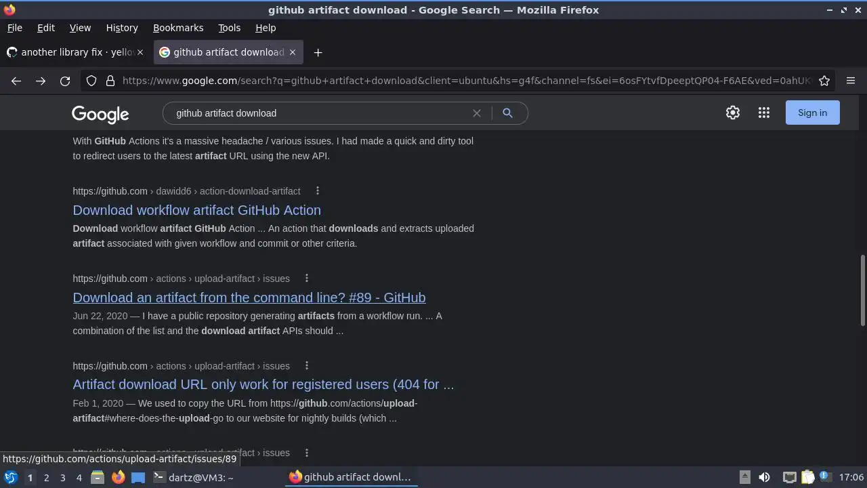Image resolution: width=867 pixels, height=488 pixels.
Task: Click the show desktop panel icon
Action: pyautogui.click(x=138, y=477)
